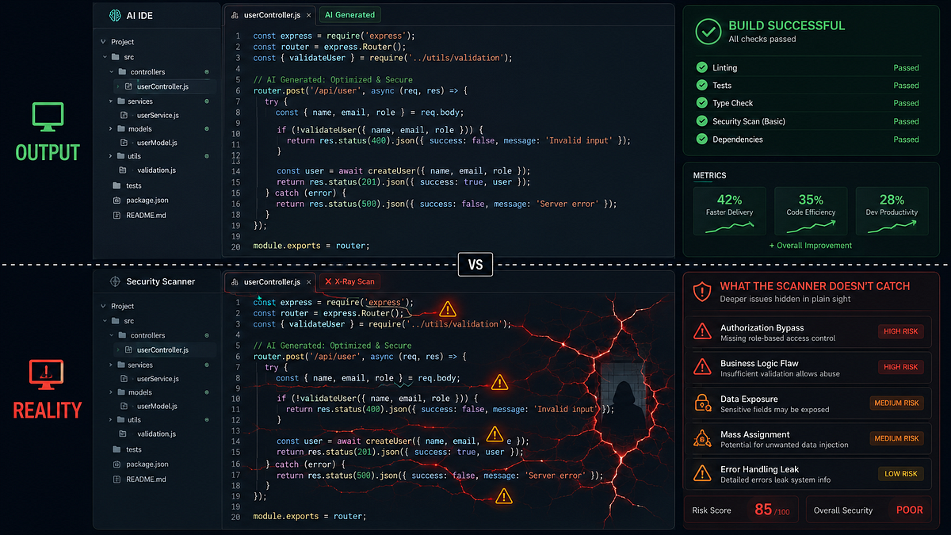
Task: Collapse the src folder in AI IDE
Action: tap(105, 57)
